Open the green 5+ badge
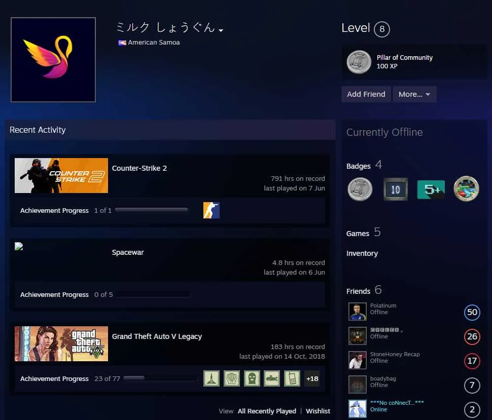492x420 pixels. click(x=431, y=189)
